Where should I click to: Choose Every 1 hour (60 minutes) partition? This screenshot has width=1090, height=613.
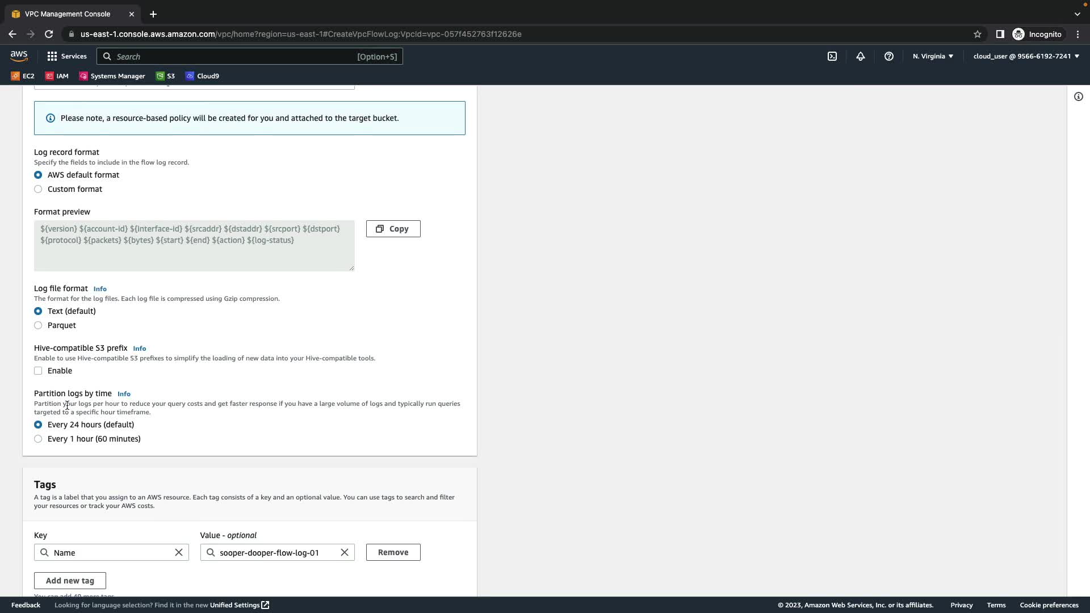[38, 439]
